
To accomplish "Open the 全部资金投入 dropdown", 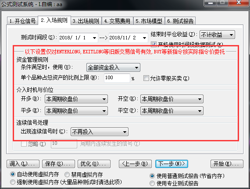I will tap(113, 67).
